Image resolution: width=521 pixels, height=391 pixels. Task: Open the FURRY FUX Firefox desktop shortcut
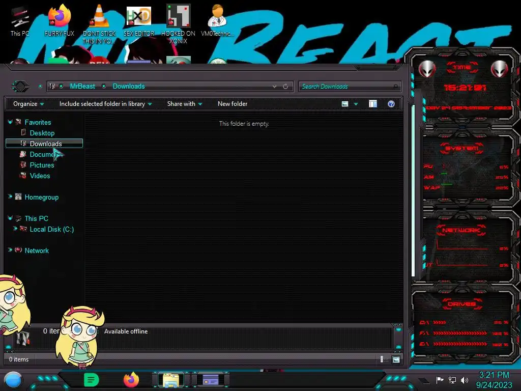(x=60, y=20)
